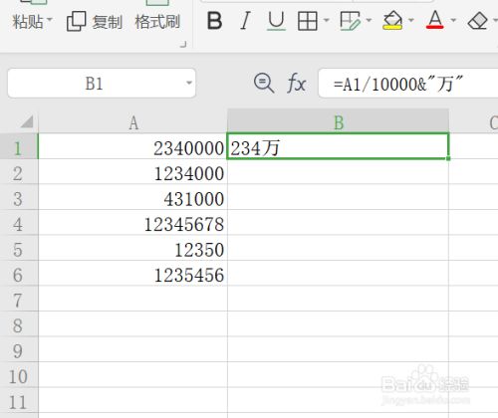Open border dropdown arrow

tap(327, 21)
